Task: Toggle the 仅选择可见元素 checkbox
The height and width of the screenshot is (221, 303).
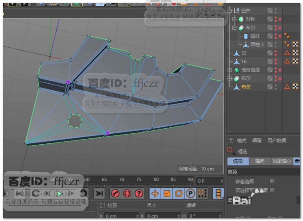Action: 272,190
